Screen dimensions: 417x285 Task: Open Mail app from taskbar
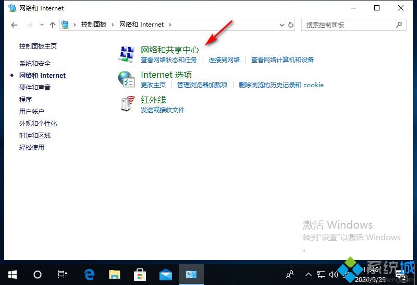pos(165,275)
